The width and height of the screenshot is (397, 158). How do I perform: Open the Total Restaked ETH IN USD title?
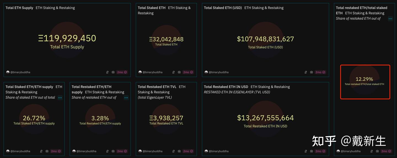coord(226,87)
